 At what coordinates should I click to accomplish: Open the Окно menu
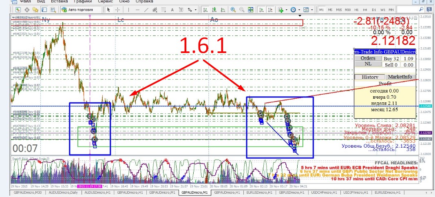[124, 1]
